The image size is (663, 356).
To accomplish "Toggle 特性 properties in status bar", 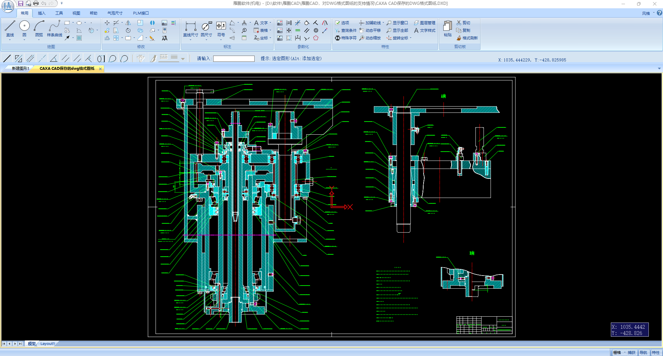I will 656,353.
